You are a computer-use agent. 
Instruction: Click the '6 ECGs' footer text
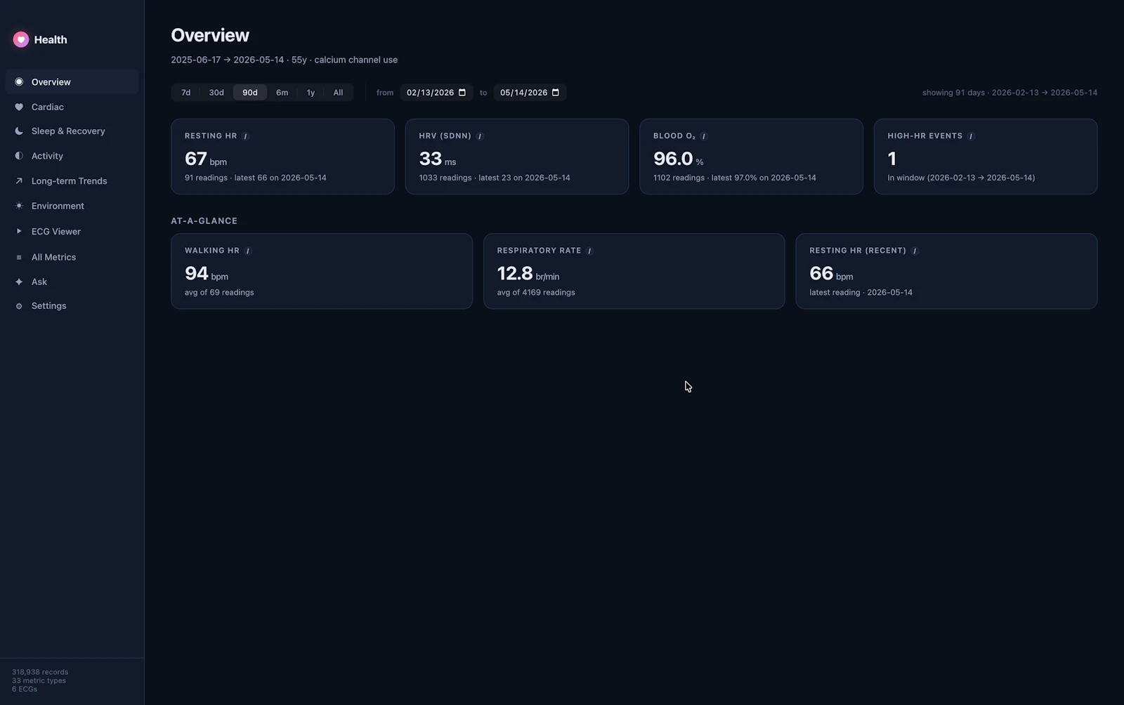(x=25, y=689)
